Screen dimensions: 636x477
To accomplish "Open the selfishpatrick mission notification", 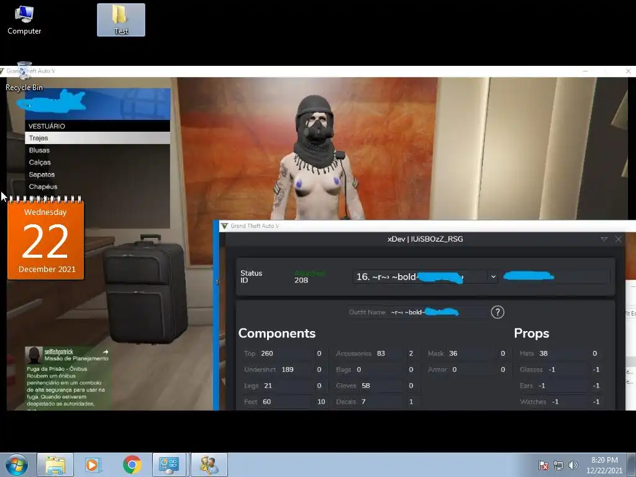I will (67, 378).
